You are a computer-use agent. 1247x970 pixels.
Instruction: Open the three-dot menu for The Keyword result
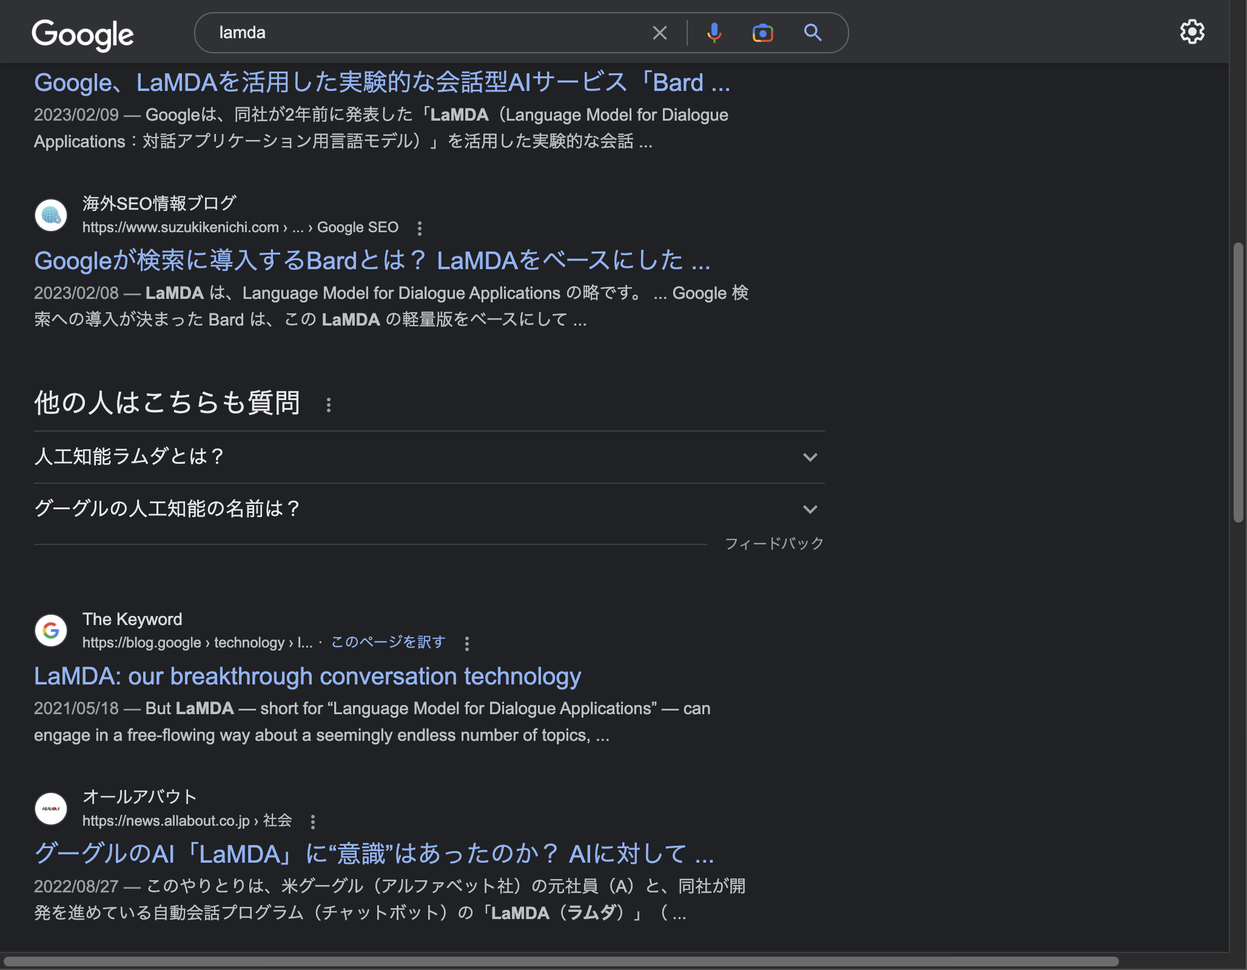[467, 644]
